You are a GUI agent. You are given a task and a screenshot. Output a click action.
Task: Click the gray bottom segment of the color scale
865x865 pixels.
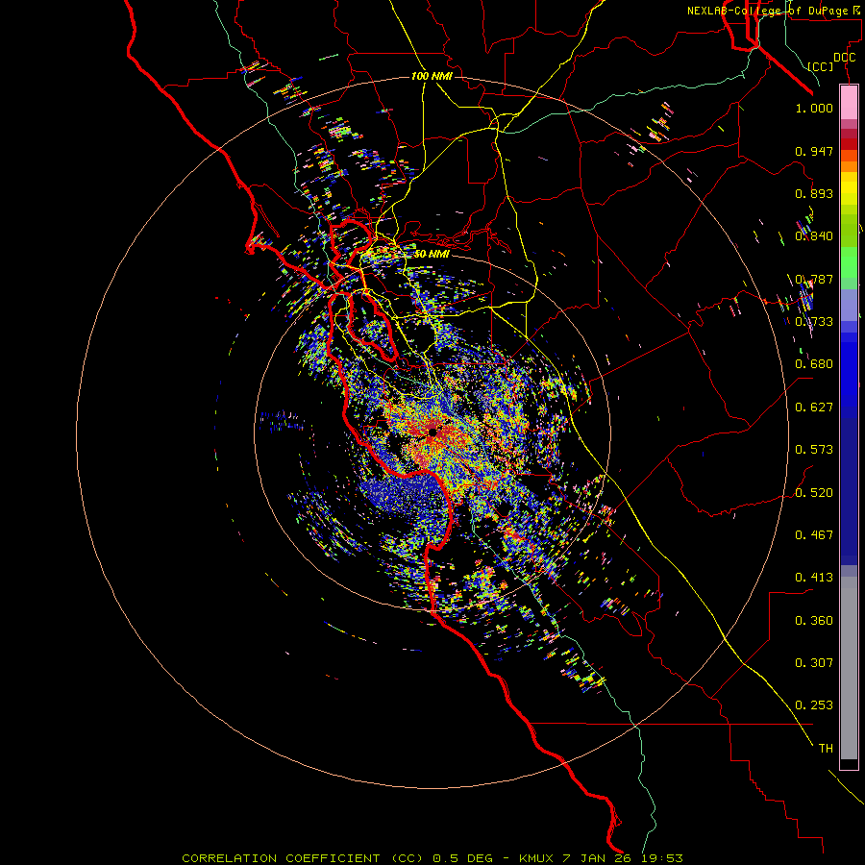tap(849, 668)
